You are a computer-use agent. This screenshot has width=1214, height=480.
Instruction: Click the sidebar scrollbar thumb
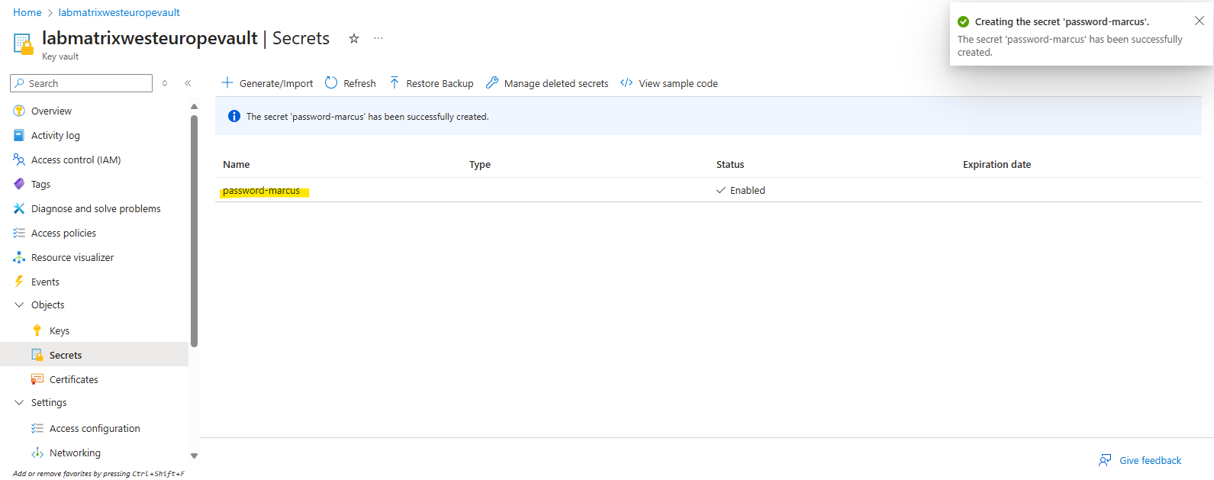click(194, 230)
